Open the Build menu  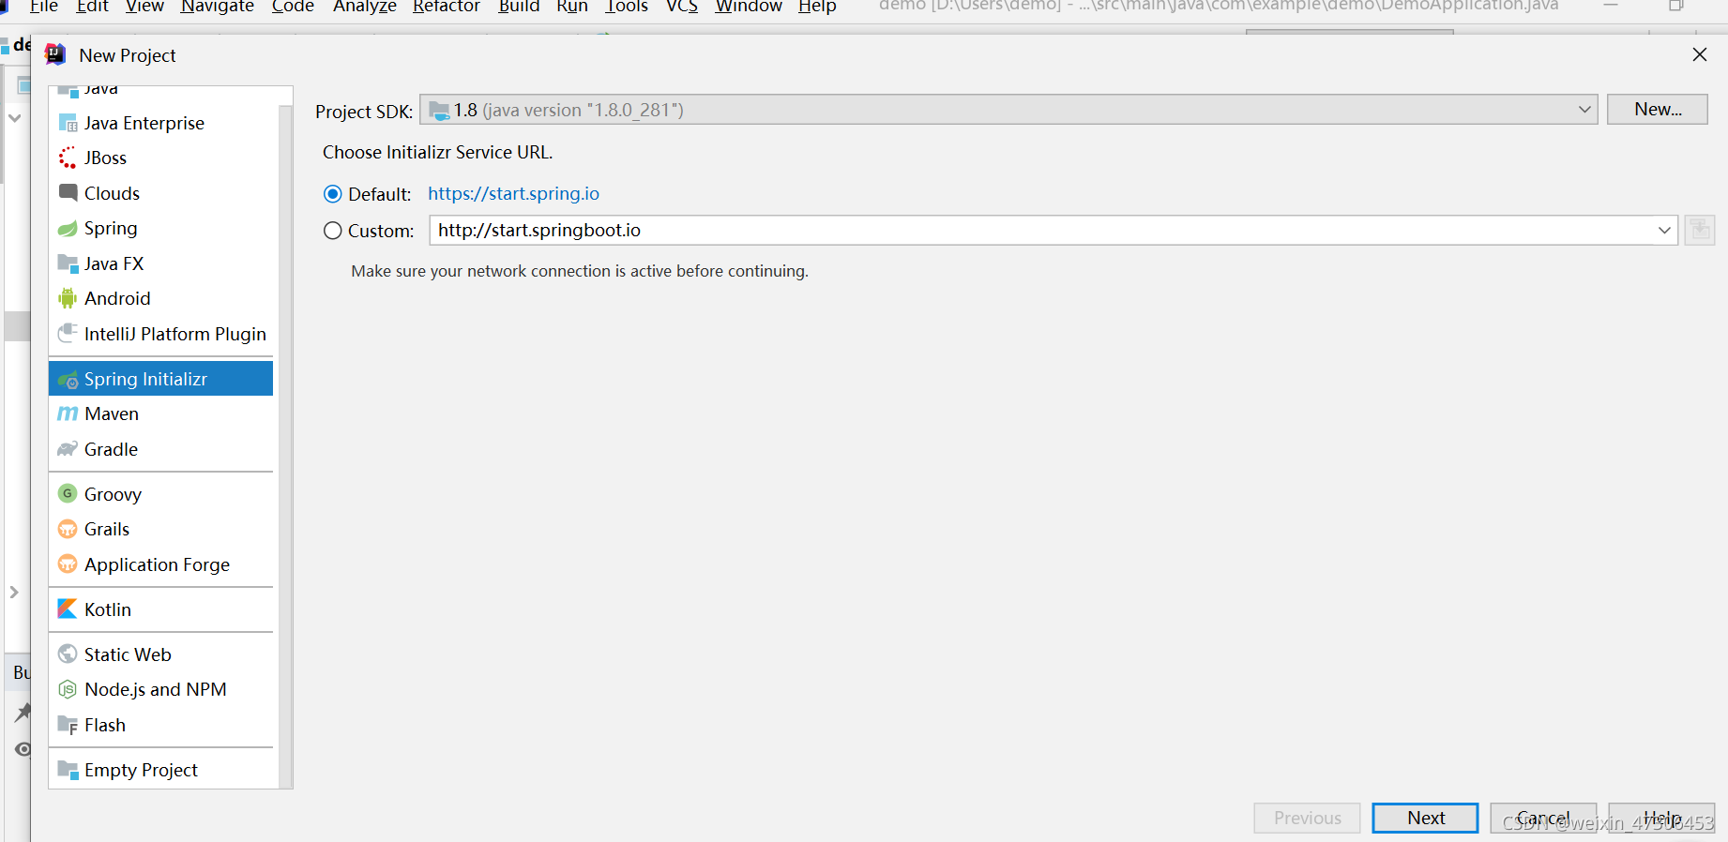[519, 7]
